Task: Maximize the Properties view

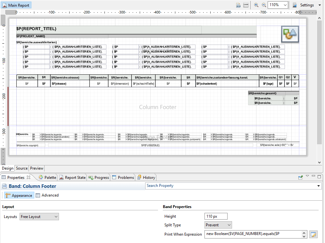Action: (319, 177)
